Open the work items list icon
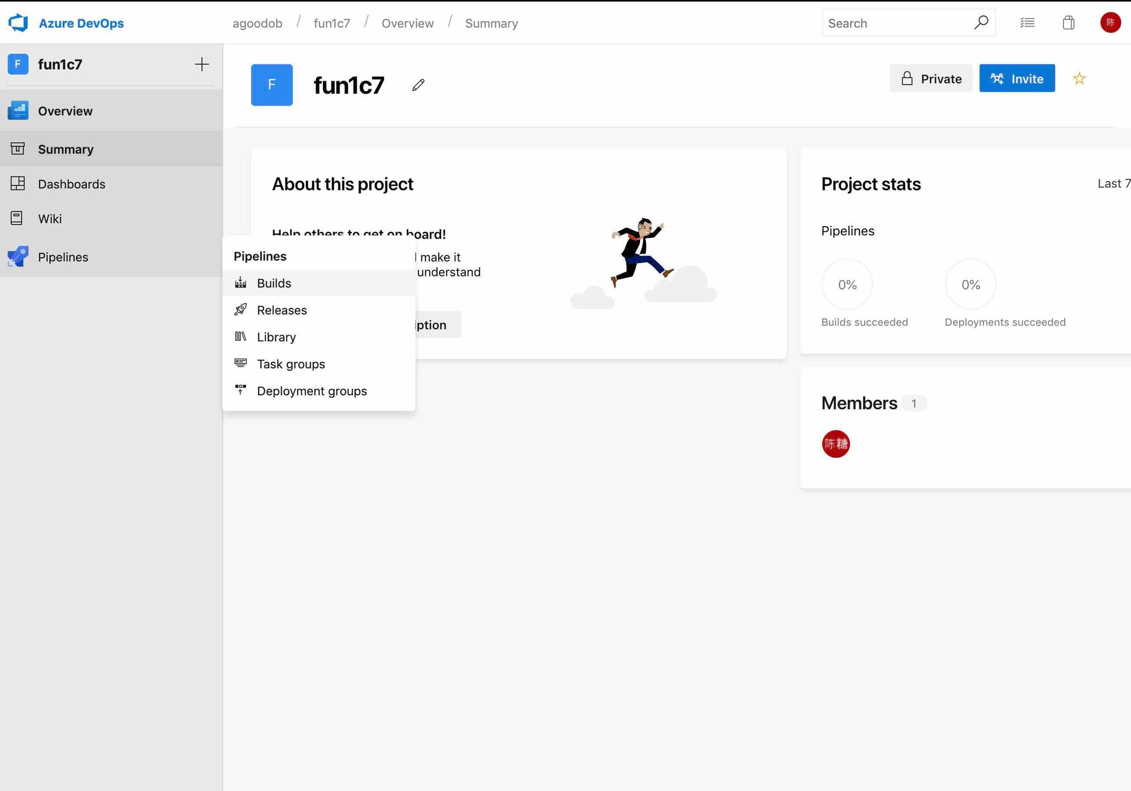The image size is (1131, 791). coord(1027,23)
